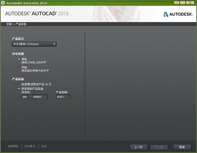This screenshot has height=153, width=197.
Task: Select the 网络 network license radio
Action: 19,67
